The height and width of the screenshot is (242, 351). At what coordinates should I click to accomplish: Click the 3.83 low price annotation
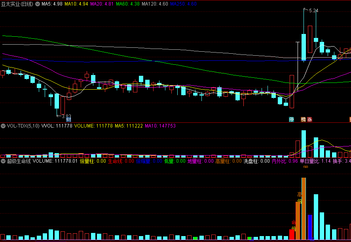point(66,116)
